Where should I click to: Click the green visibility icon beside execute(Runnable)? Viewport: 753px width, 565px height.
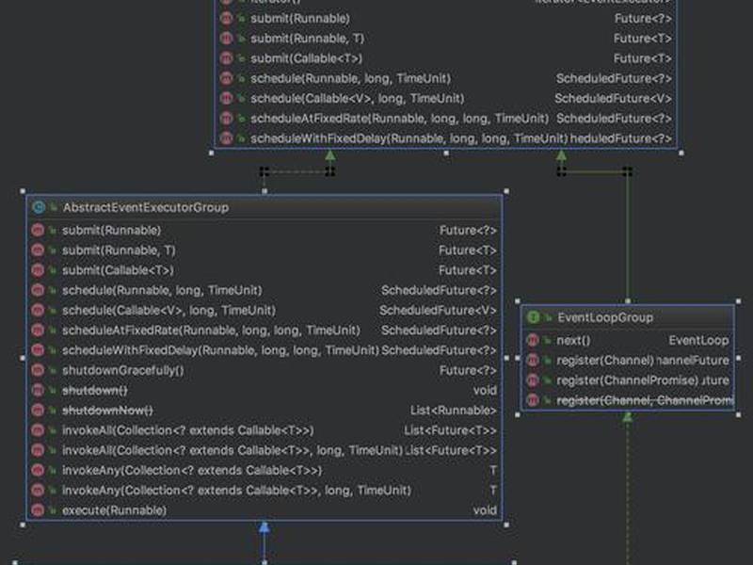click(53, 510)
